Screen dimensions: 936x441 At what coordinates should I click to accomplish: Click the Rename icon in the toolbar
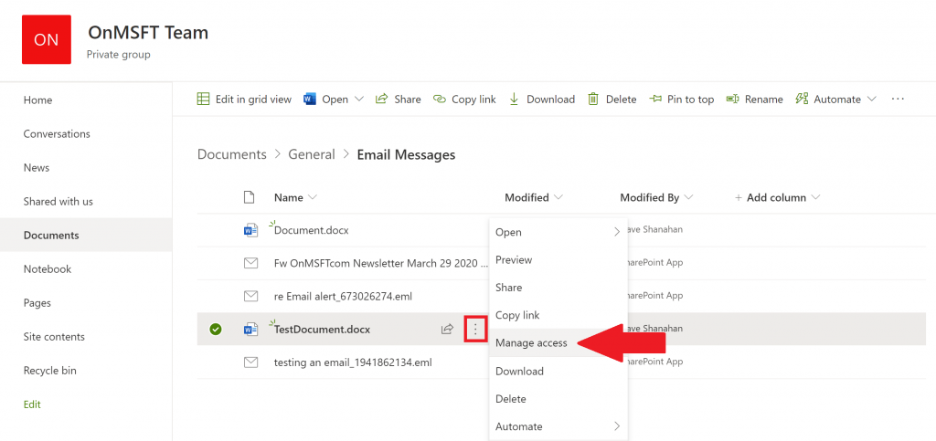(x=732, y=99)
